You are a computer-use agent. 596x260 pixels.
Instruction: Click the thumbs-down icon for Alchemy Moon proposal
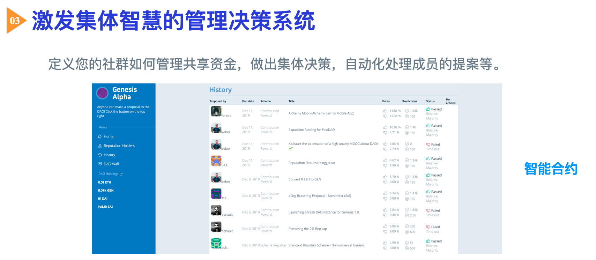(386, 116)
